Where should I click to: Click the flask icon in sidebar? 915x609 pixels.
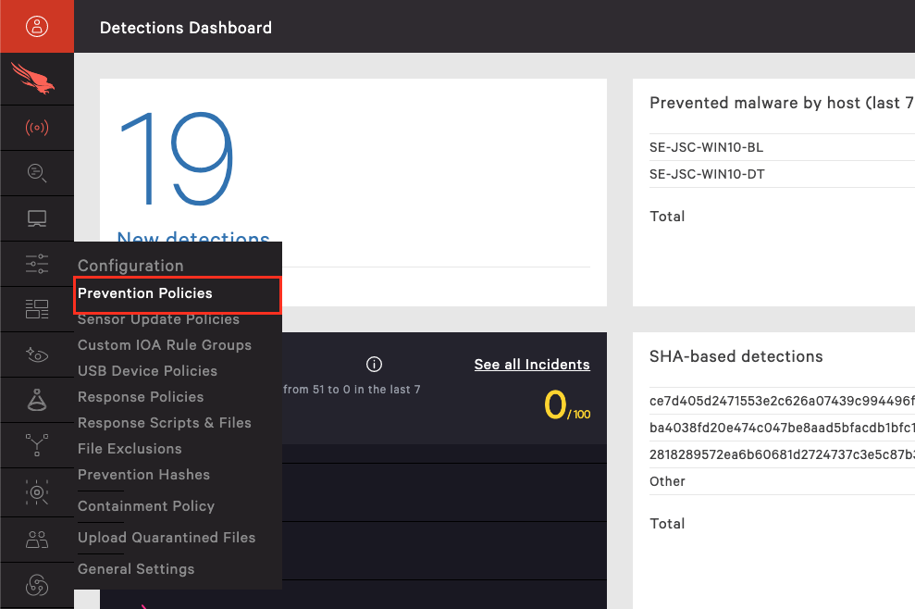click(x=37, y=400)
